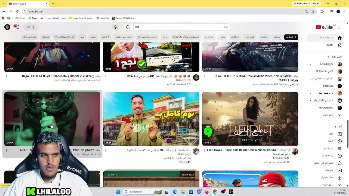Screen dimensions: 349x196
Task: Open the Maps bookmark
Action: [x=33, y=18]
